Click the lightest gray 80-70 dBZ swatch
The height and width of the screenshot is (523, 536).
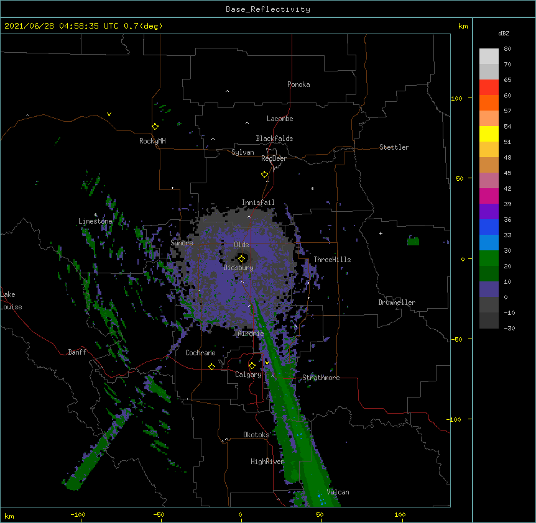point(489,57)
